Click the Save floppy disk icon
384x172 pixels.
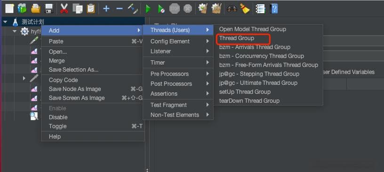coord(49,9)
